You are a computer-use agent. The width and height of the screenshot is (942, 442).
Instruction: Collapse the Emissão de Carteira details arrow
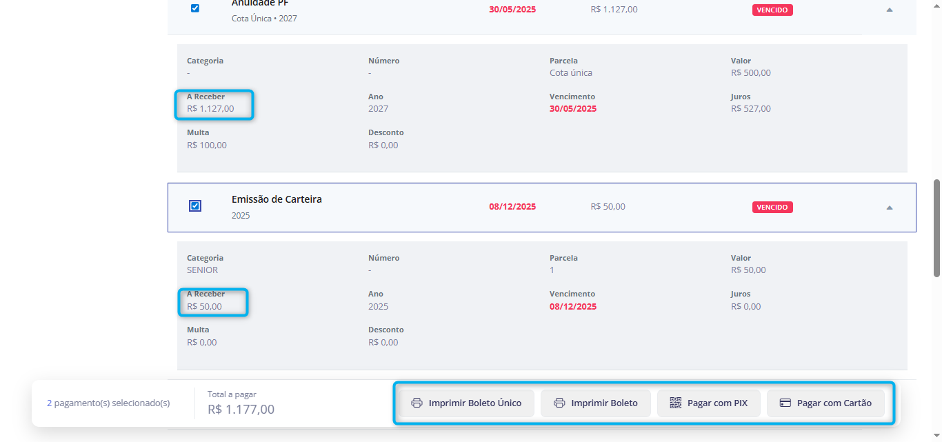click(890, 208)
